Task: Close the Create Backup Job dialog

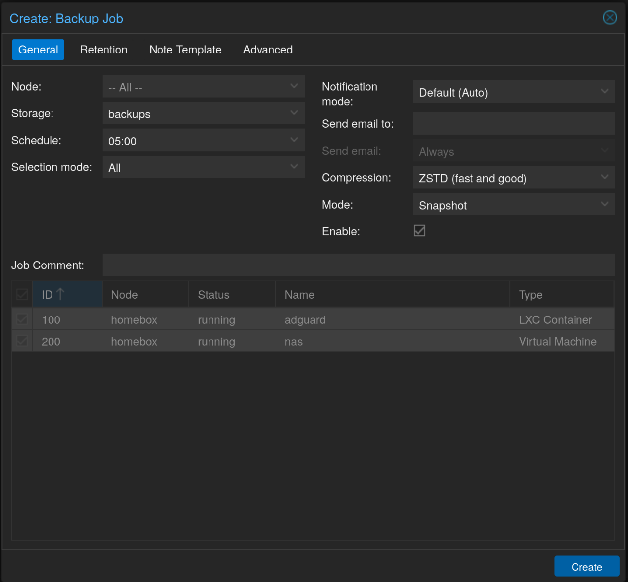Action: tap(610, 17)
